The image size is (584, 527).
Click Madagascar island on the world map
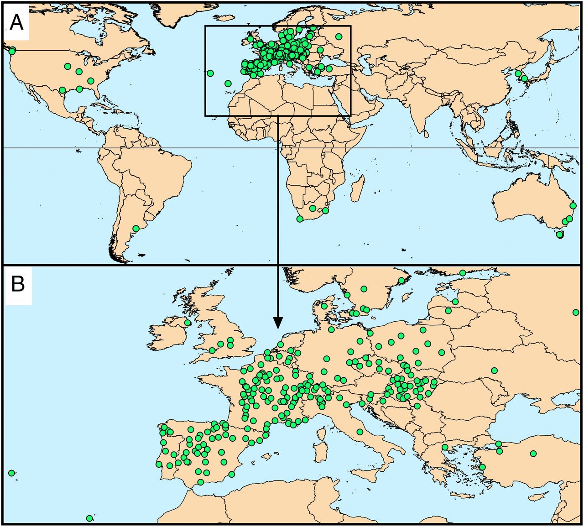point(357,188)
